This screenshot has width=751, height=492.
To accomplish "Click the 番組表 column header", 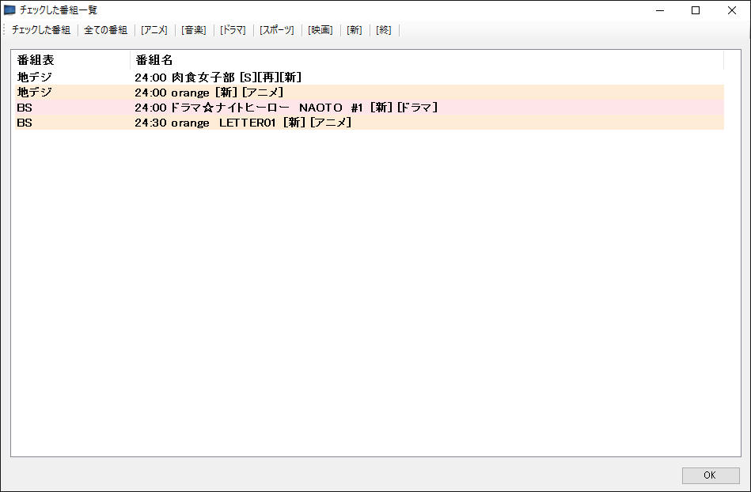I will (72, 60).
